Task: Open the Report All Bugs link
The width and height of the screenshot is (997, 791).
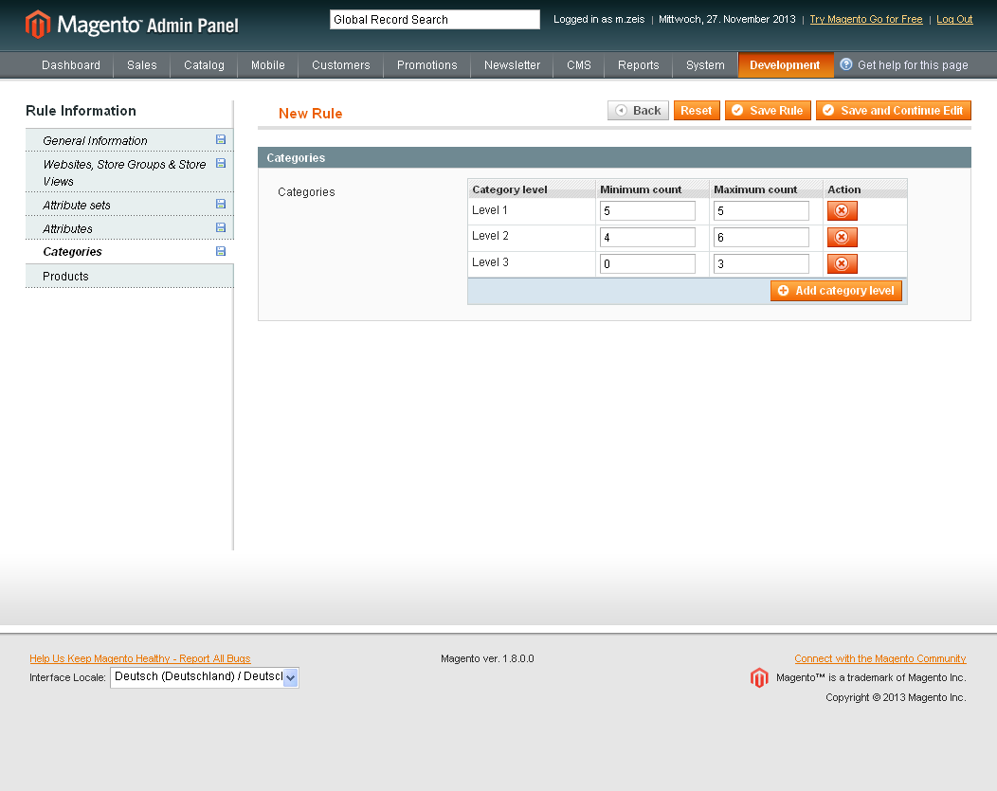Action: click(140, 658)
